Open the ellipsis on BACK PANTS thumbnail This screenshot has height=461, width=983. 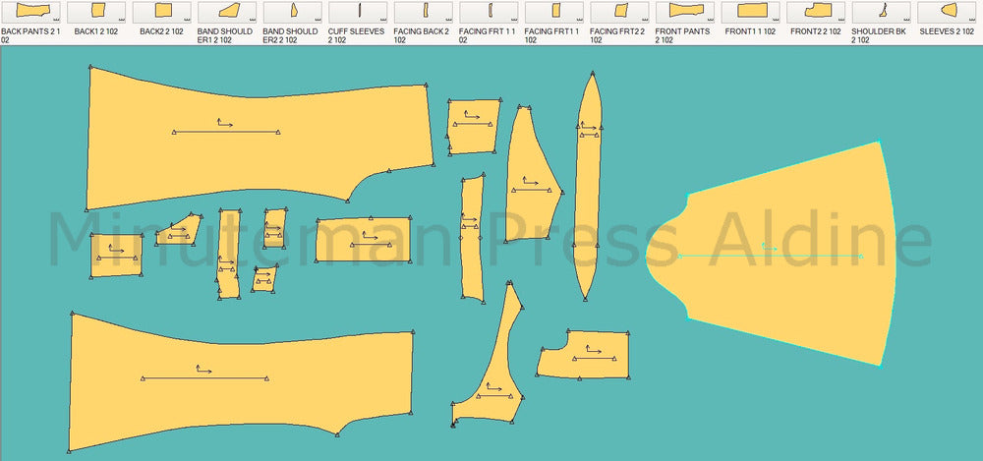57,20
